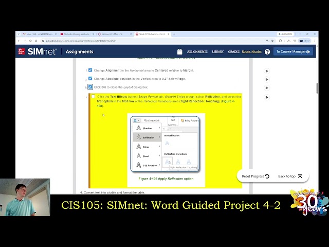Close the Inbox mail tab
Screen dimensions: 329x247
pos(56,34)
